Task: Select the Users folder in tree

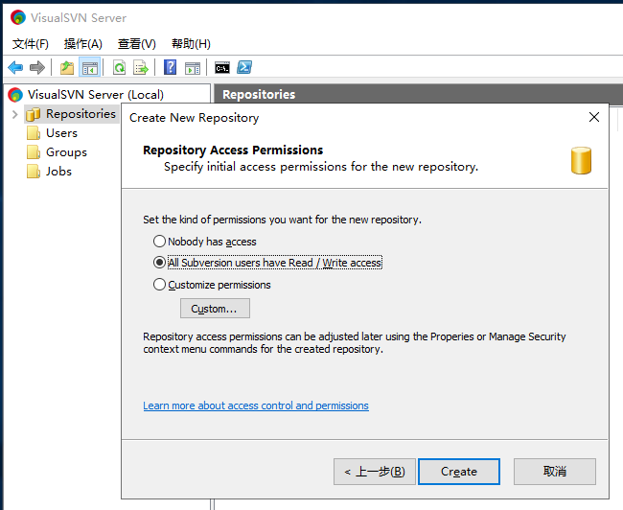Action: click(x=61, y=133)
